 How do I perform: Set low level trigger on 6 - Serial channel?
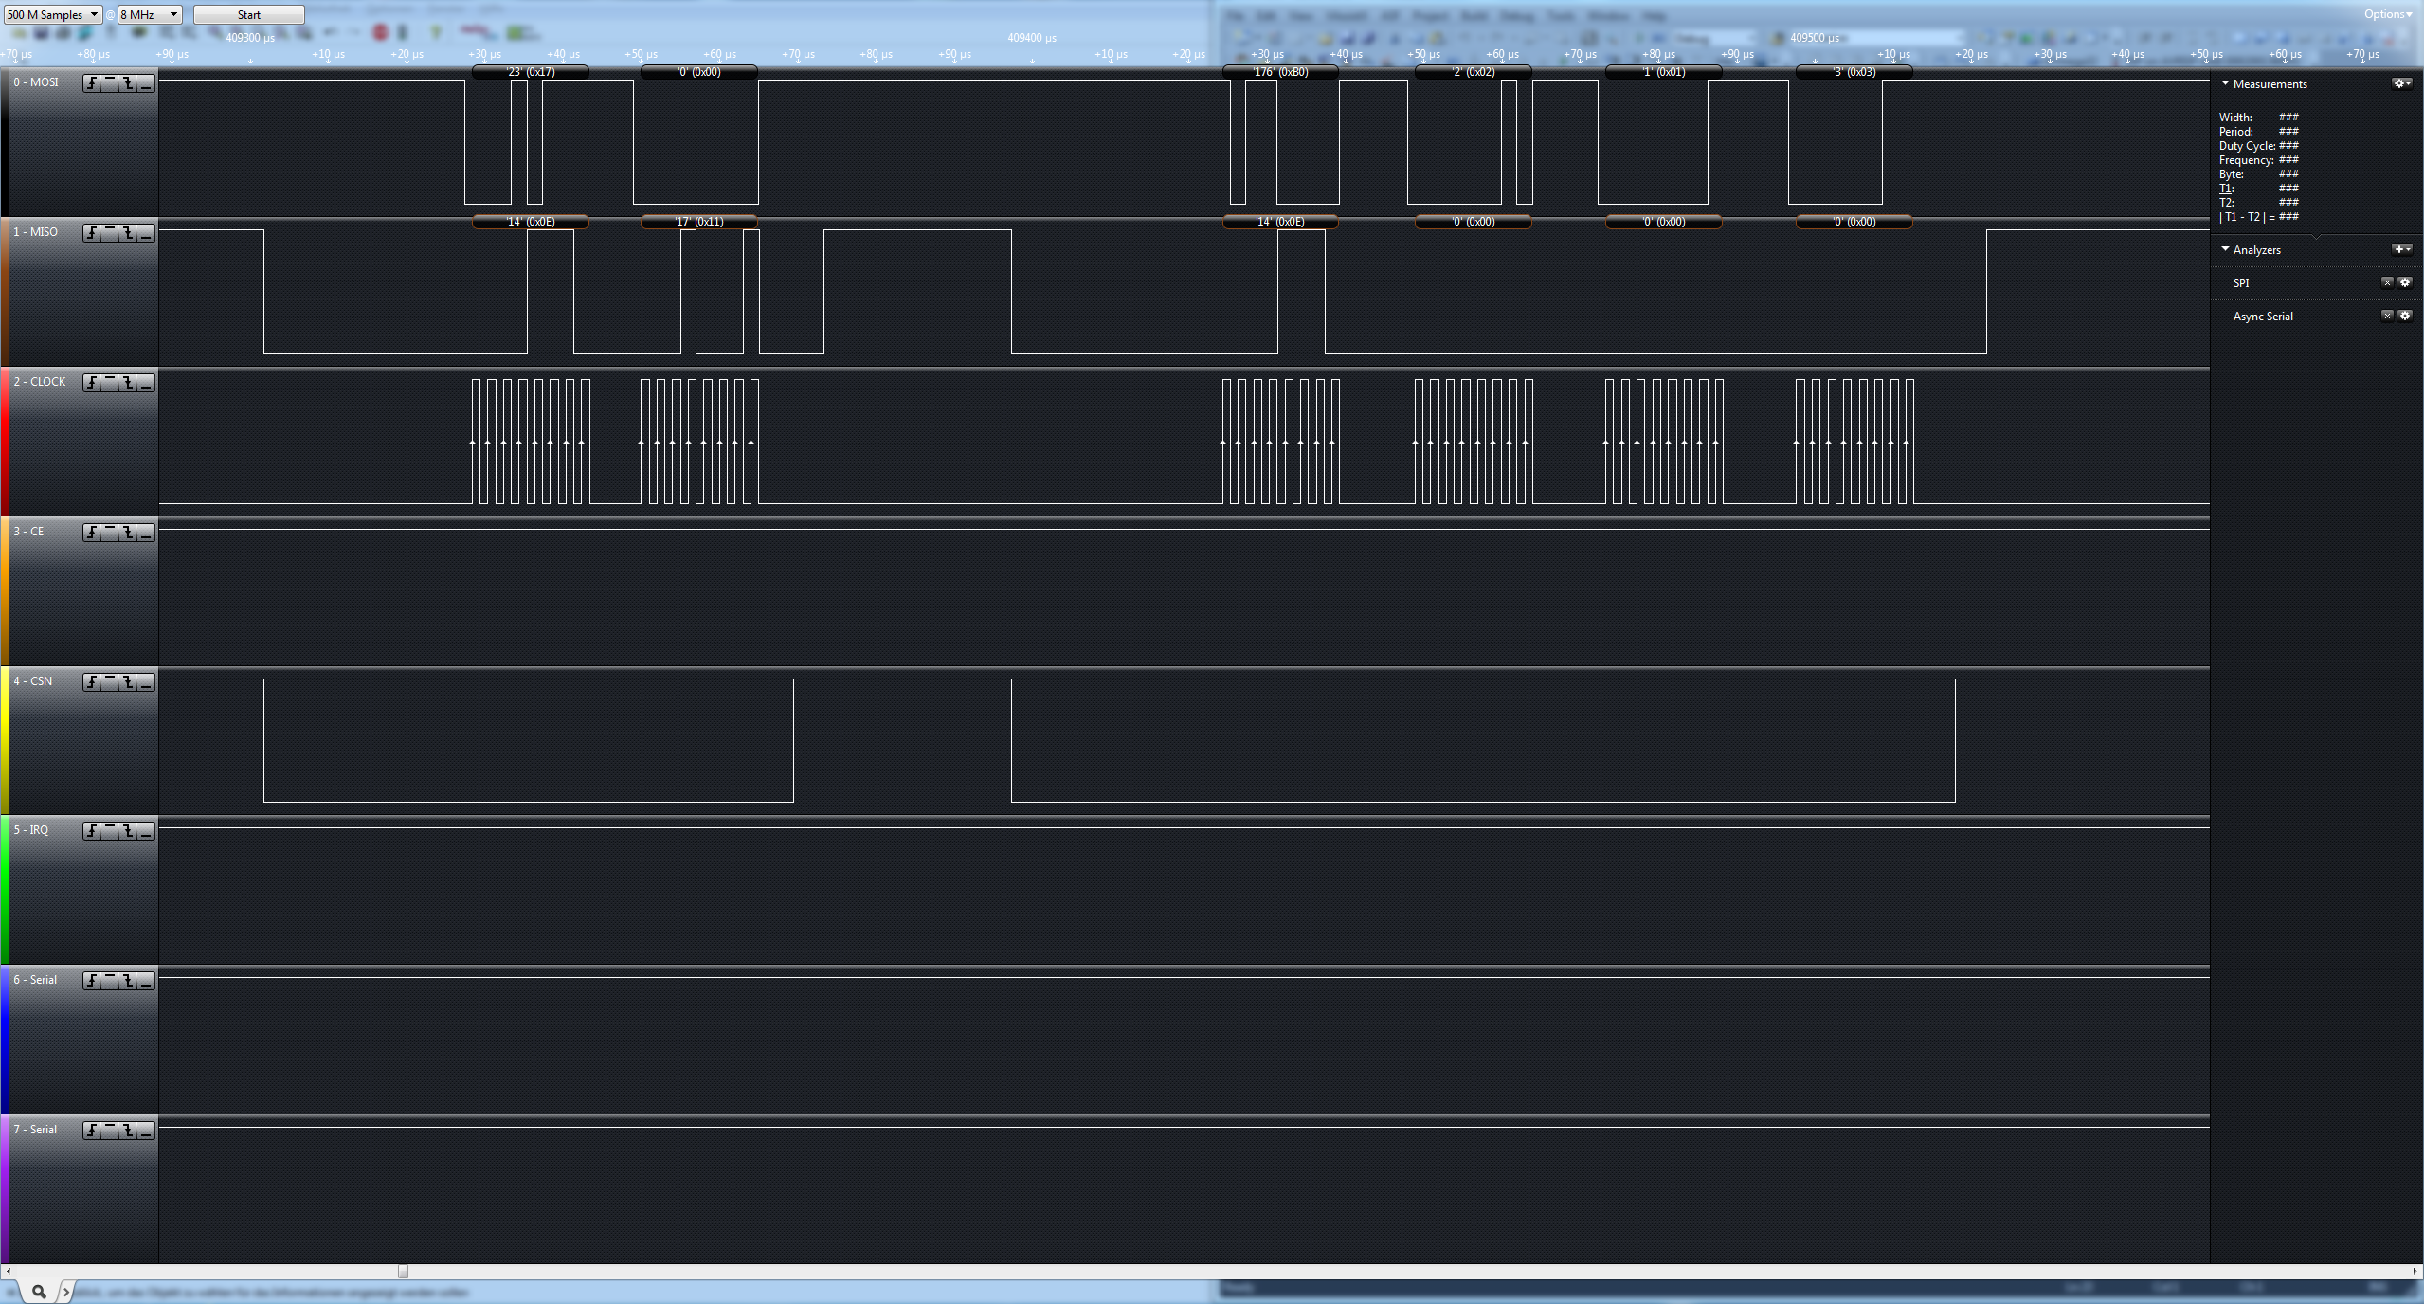point(145,981)
